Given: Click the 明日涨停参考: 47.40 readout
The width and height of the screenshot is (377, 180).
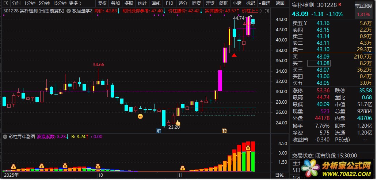Looking at the screenshot, I should (x=144, y=11).
